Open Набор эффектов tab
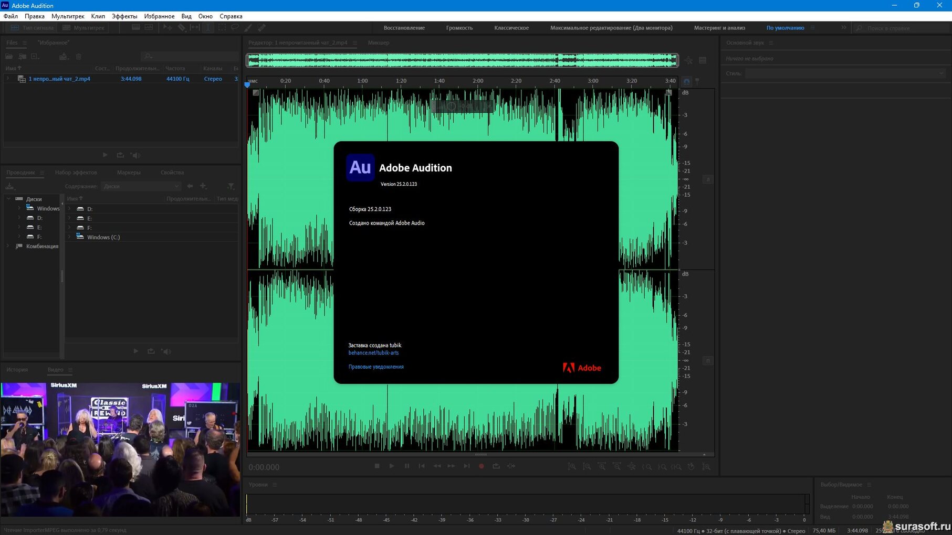The width and height of the screenshot is (952, 535). [76, 173]
